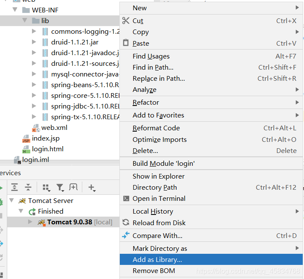Click the login.iml file icon
The image size is (304, 279).
[17, 160]
